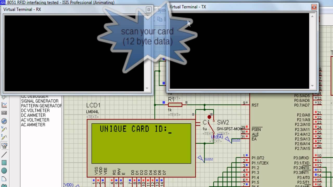
Task: Click the P0.7/AD7 pin label
Action: [302, 105]
